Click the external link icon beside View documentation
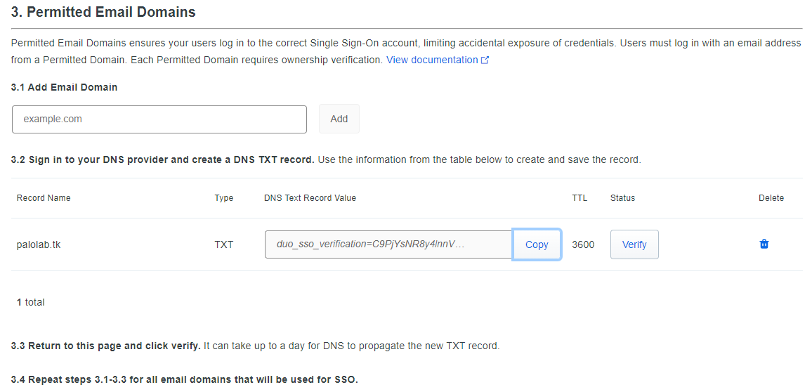This screenshot has width=812, height=392. [485, 60]
